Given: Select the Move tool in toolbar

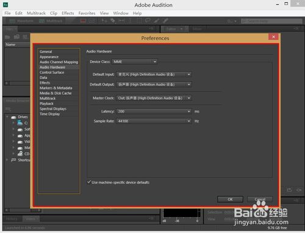Looking at the screenshot, I should click(x=104, y=21).
